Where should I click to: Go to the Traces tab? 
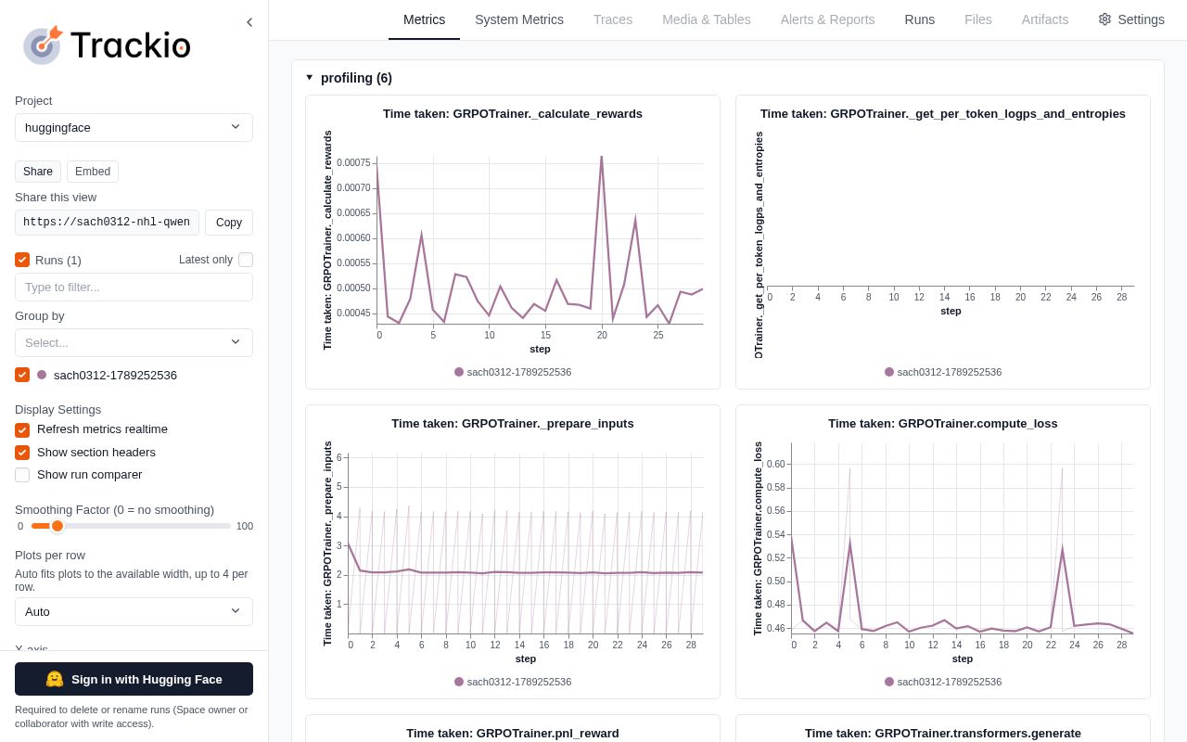click(613, 19)
